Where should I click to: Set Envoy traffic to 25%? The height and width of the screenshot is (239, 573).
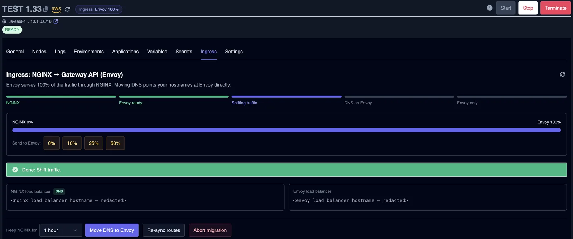click(x=94, y=143)
